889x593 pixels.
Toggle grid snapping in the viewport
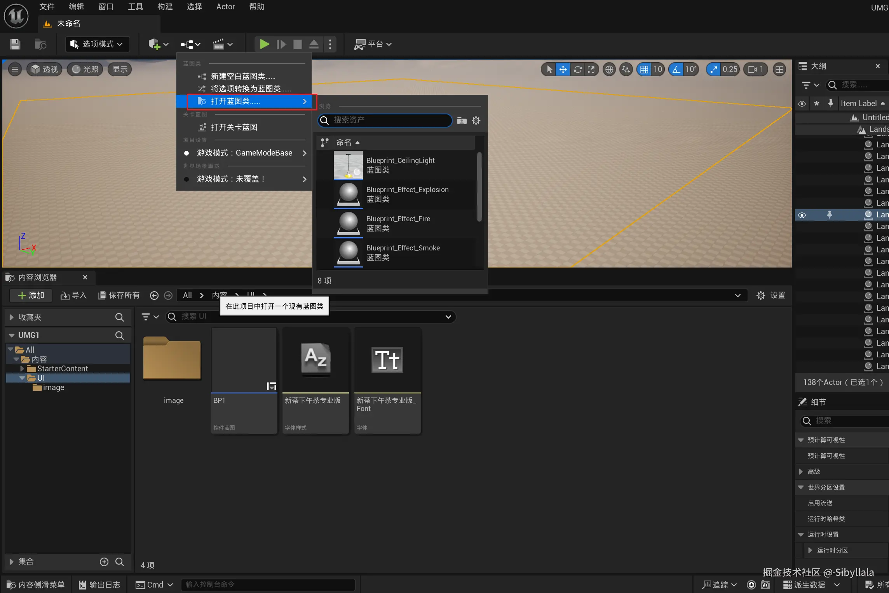644,70
